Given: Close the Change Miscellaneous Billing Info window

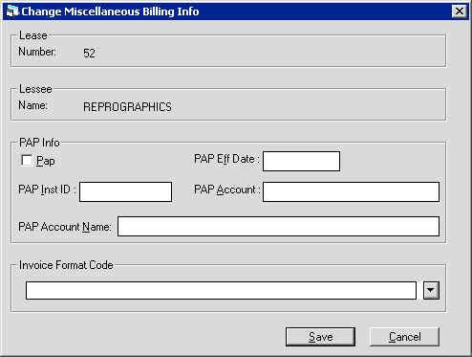Looking at the screenshot, I should (460, 11).
